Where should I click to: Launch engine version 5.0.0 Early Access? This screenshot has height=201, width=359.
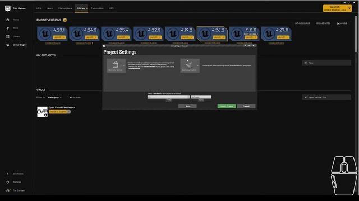point(249,37)
